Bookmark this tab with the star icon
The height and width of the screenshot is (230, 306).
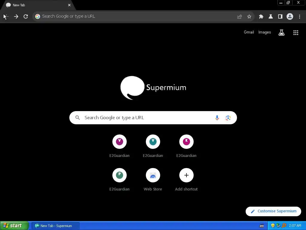tap(249, 17)
